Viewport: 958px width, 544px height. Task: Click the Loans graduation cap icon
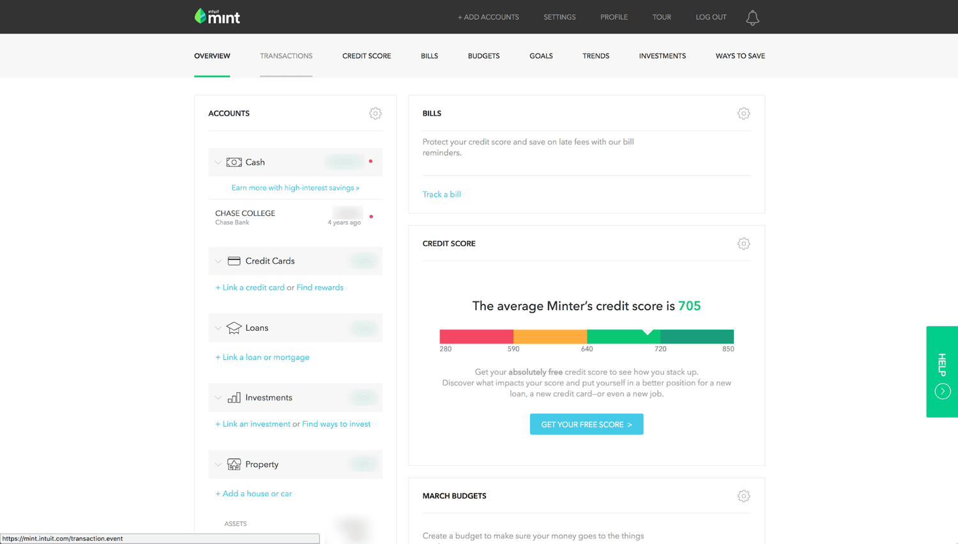pos(234,328)
